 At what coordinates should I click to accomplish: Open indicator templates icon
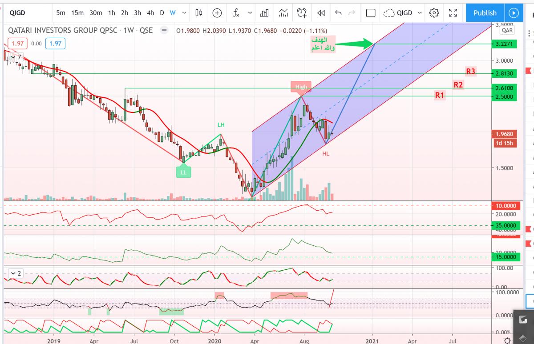pos(283,13)
